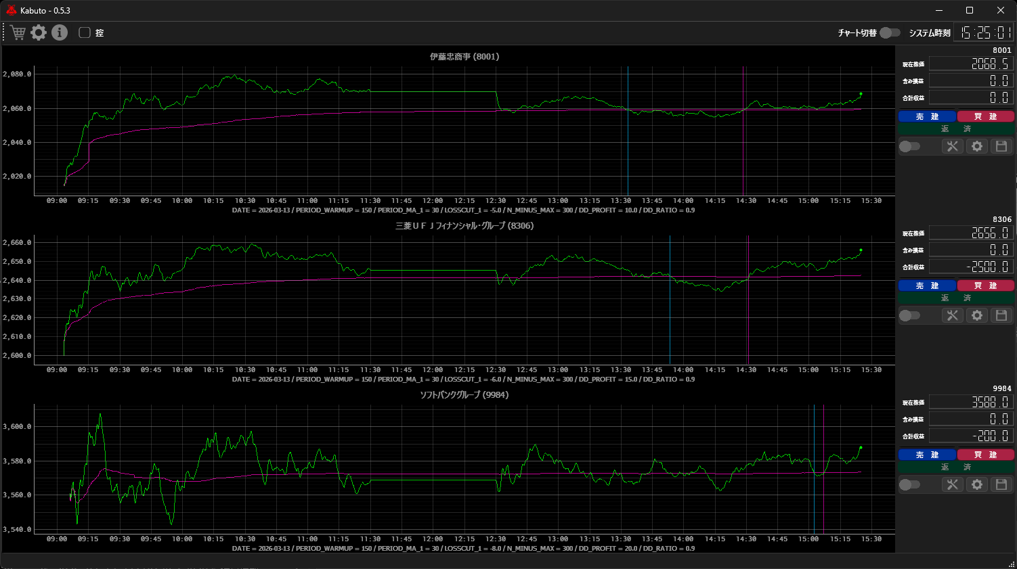Open wrench tools icon for 9984

tap(953, 484)
